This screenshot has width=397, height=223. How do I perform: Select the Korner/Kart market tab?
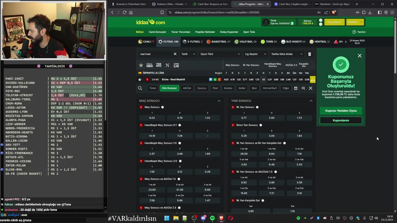[270, 88]
